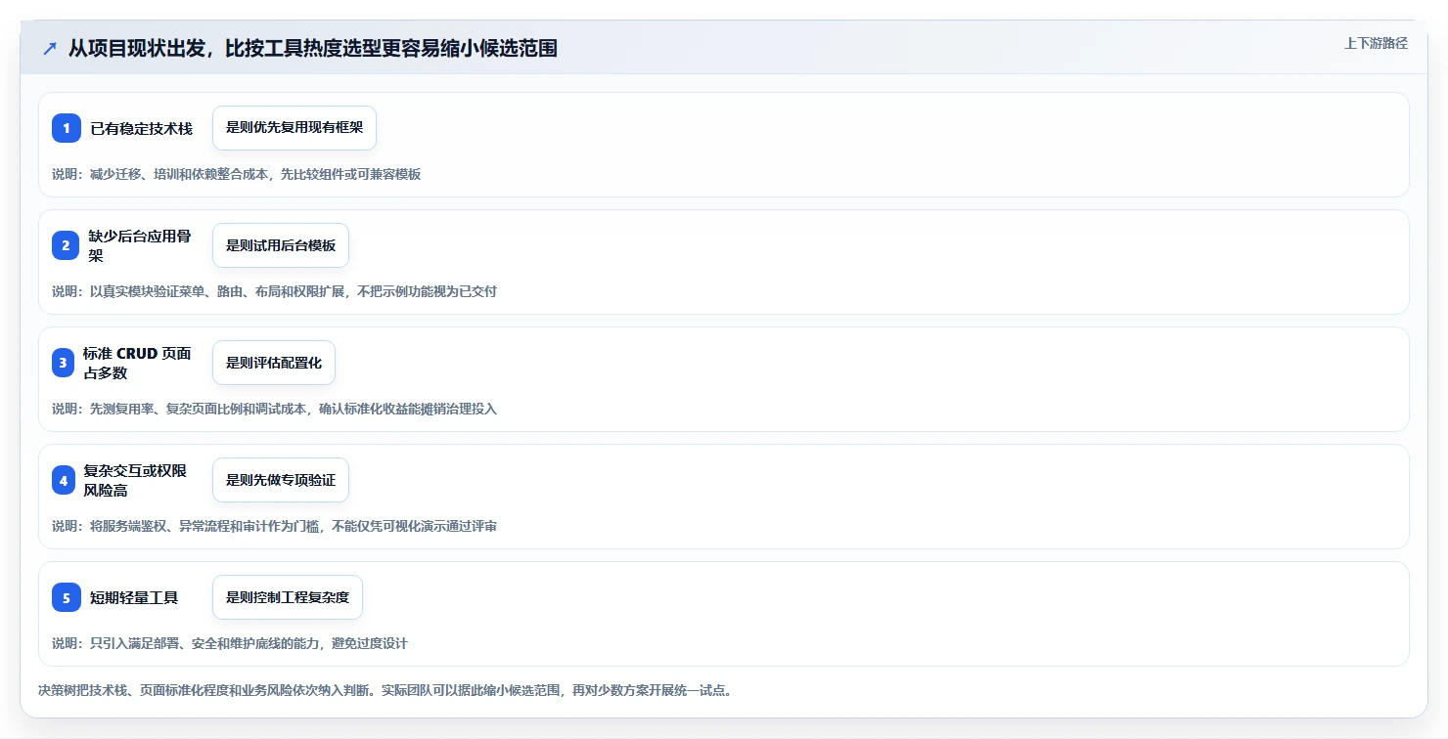This screenshot has height=739, width=1448.
Task: Click the 是则先做专项验证 button
Action: click(281, 480)
